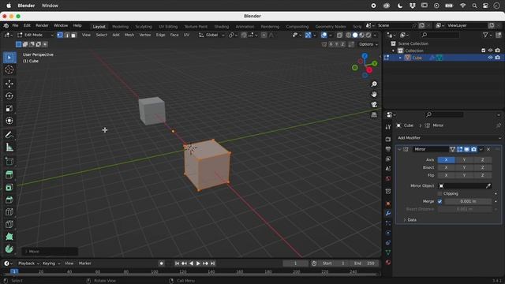Open the Keying dropdown in timeline
The height and width of the screenshot is (284, 505).
pos(51,263)
